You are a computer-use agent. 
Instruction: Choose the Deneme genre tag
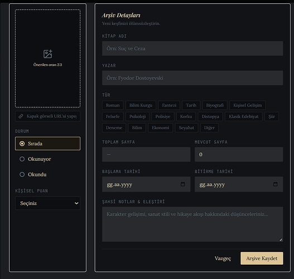pyautogui.click(x=114, y=128)
